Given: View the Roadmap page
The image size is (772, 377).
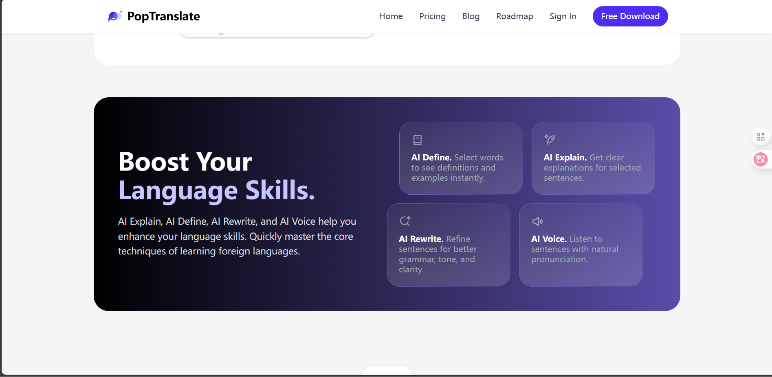Looking at the screenshot, I should [515, 16].
